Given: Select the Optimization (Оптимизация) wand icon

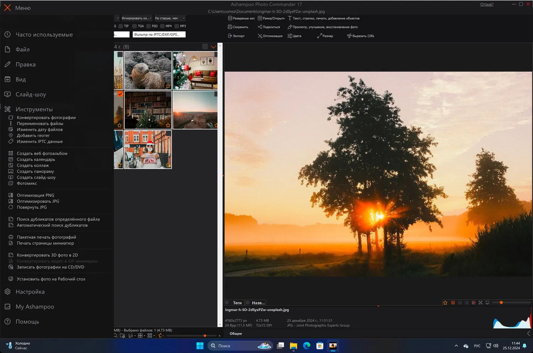Looking at the screenshot, I should pyautogui.click(x=260, y=36).
